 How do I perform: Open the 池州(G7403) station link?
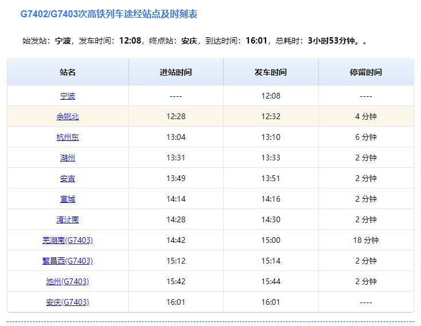pos(68,281)
